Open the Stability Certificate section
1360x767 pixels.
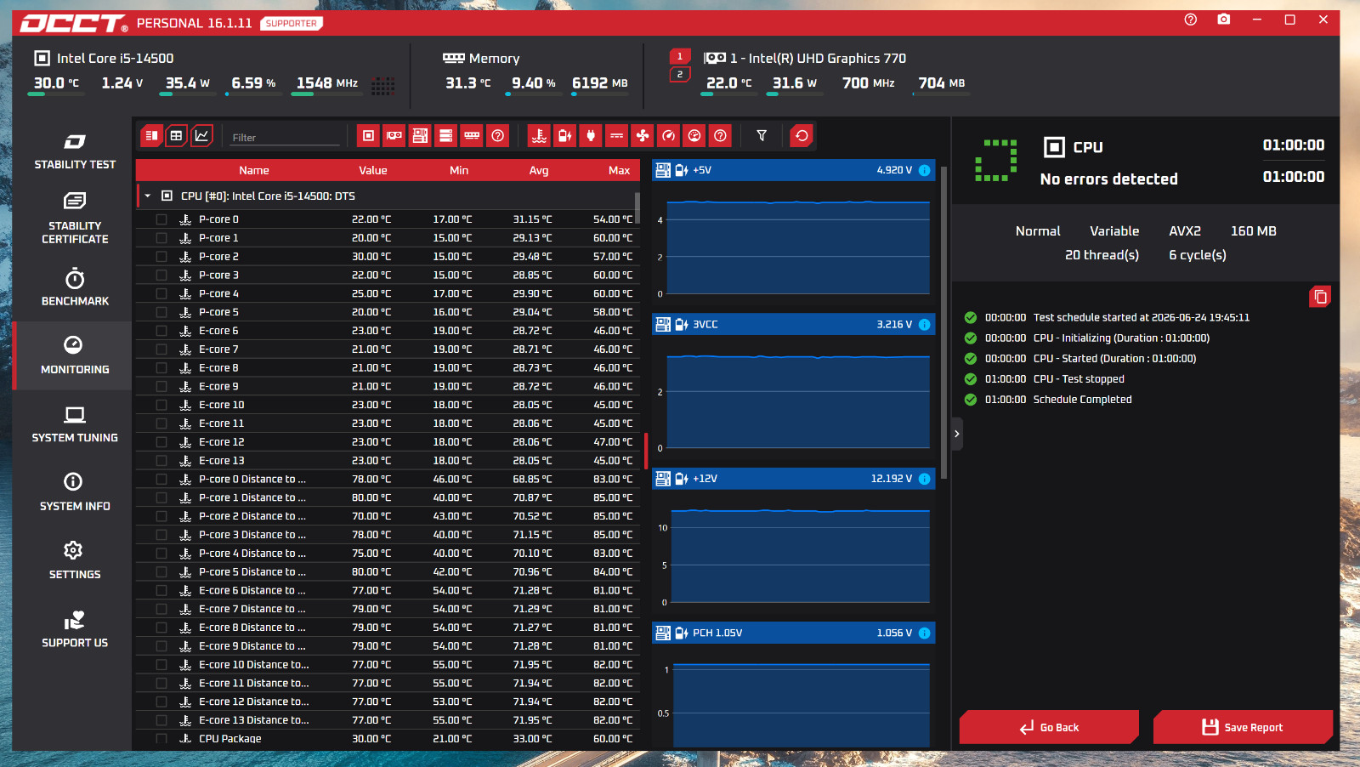(75, 219)
